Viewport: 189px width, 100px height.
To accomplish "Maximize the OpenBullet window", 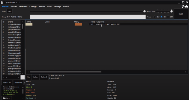I will [x=183, y=2].
